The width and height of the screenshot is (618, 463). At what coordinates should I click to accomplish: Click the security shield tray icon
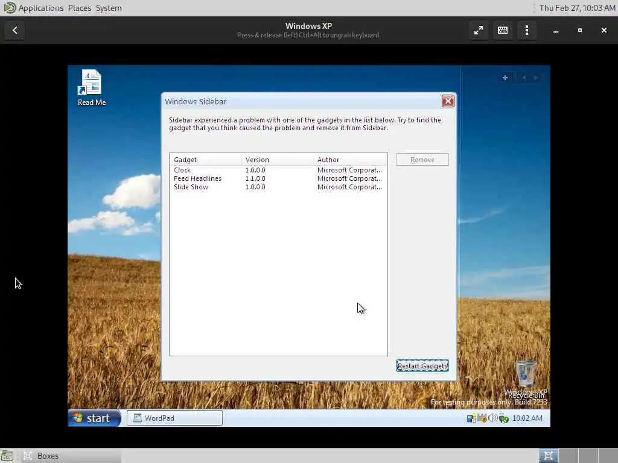tap(482, 418)
